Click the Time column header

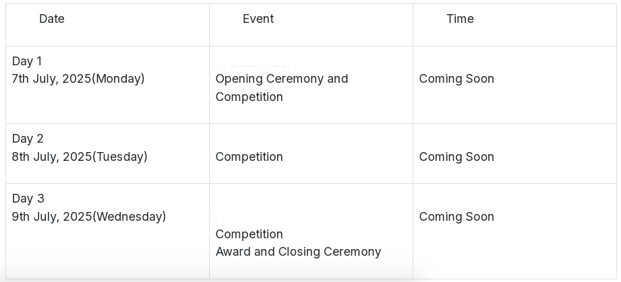(x=461, y=19)
